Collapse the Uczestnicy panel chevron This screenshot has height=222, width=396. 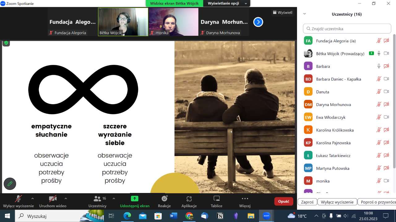click(304, 14)
